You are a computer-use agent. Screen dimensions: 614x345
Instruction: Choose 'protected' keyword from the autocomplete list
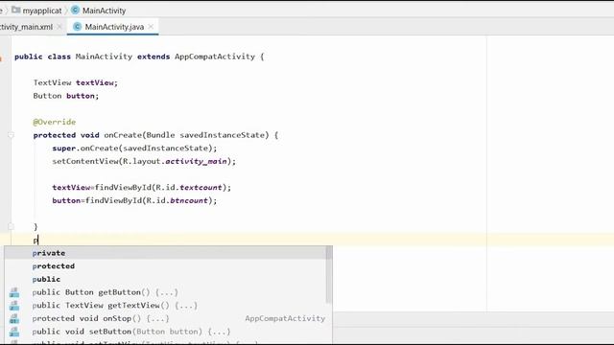pyautogui.click(x=168, y=266)
